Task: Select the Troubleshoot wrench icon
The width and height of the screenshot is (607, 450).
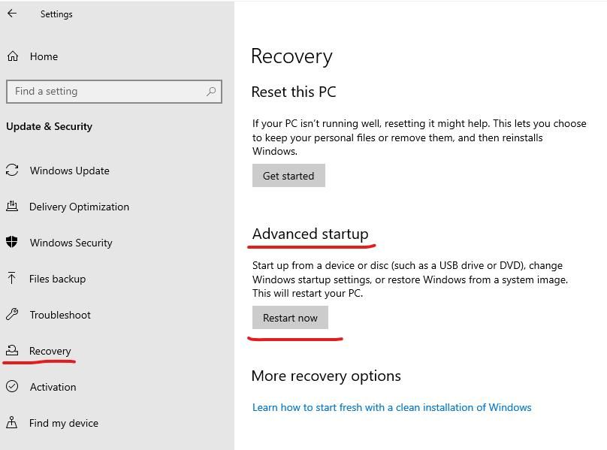Action: pyautogui.click(x=11, y=315)
